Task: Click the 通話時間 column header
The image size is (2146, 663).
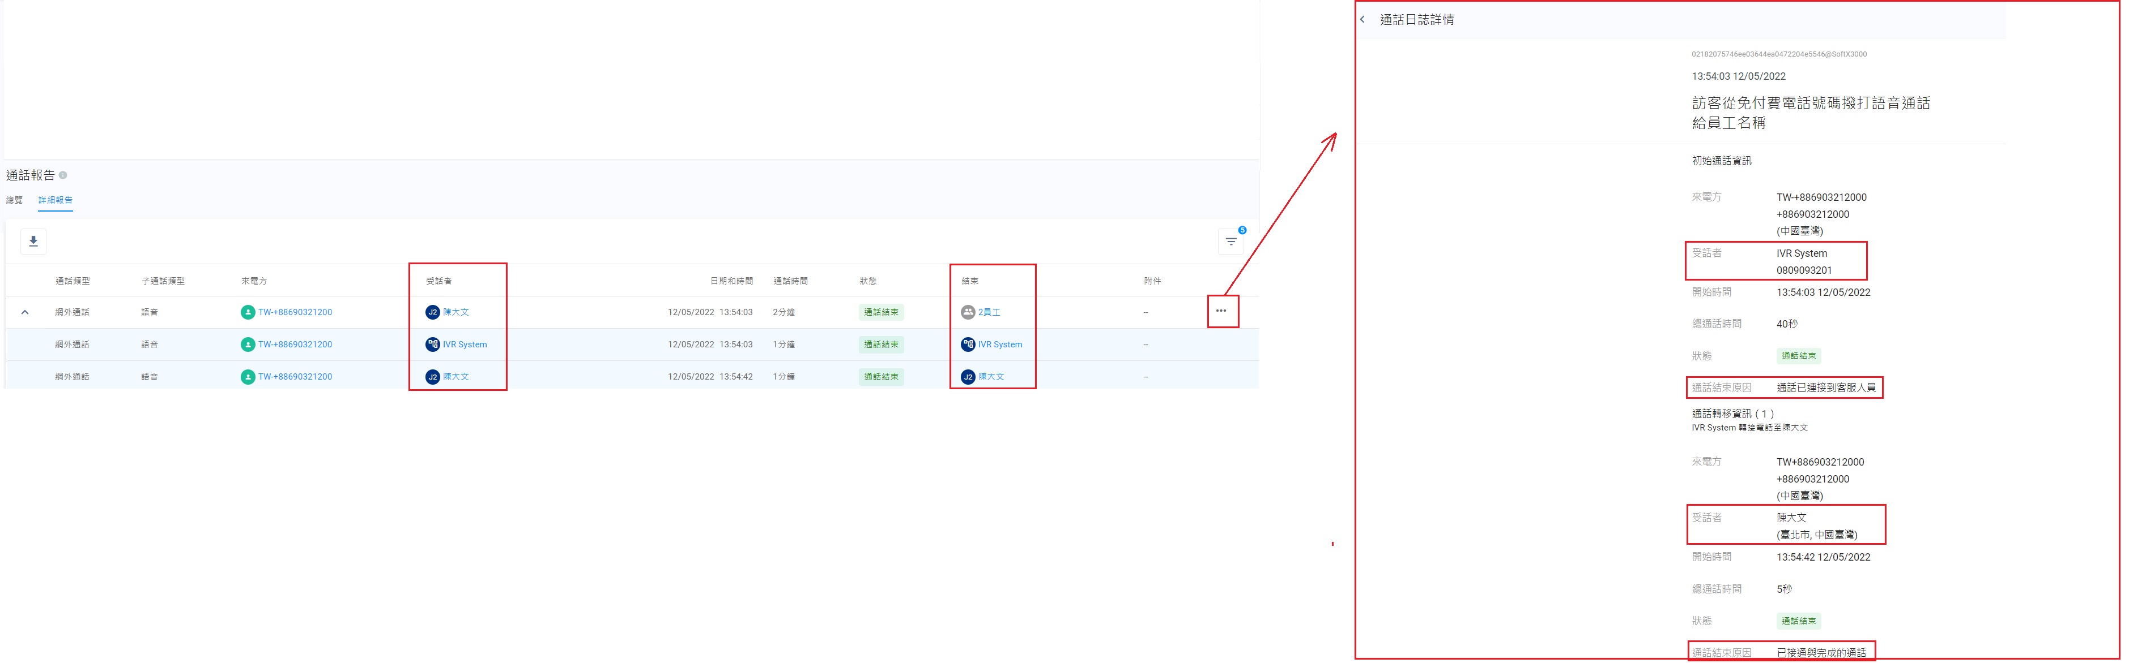Action: point(790,281)
